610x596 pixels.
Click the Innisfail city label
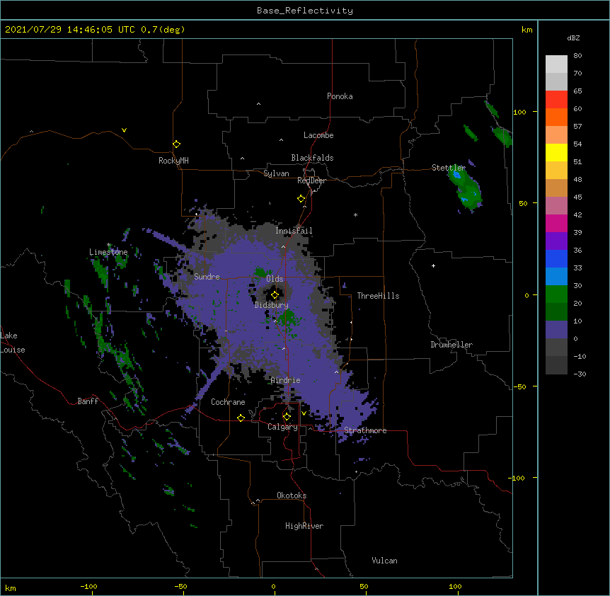pyautogui.click(x=294, y=231)
